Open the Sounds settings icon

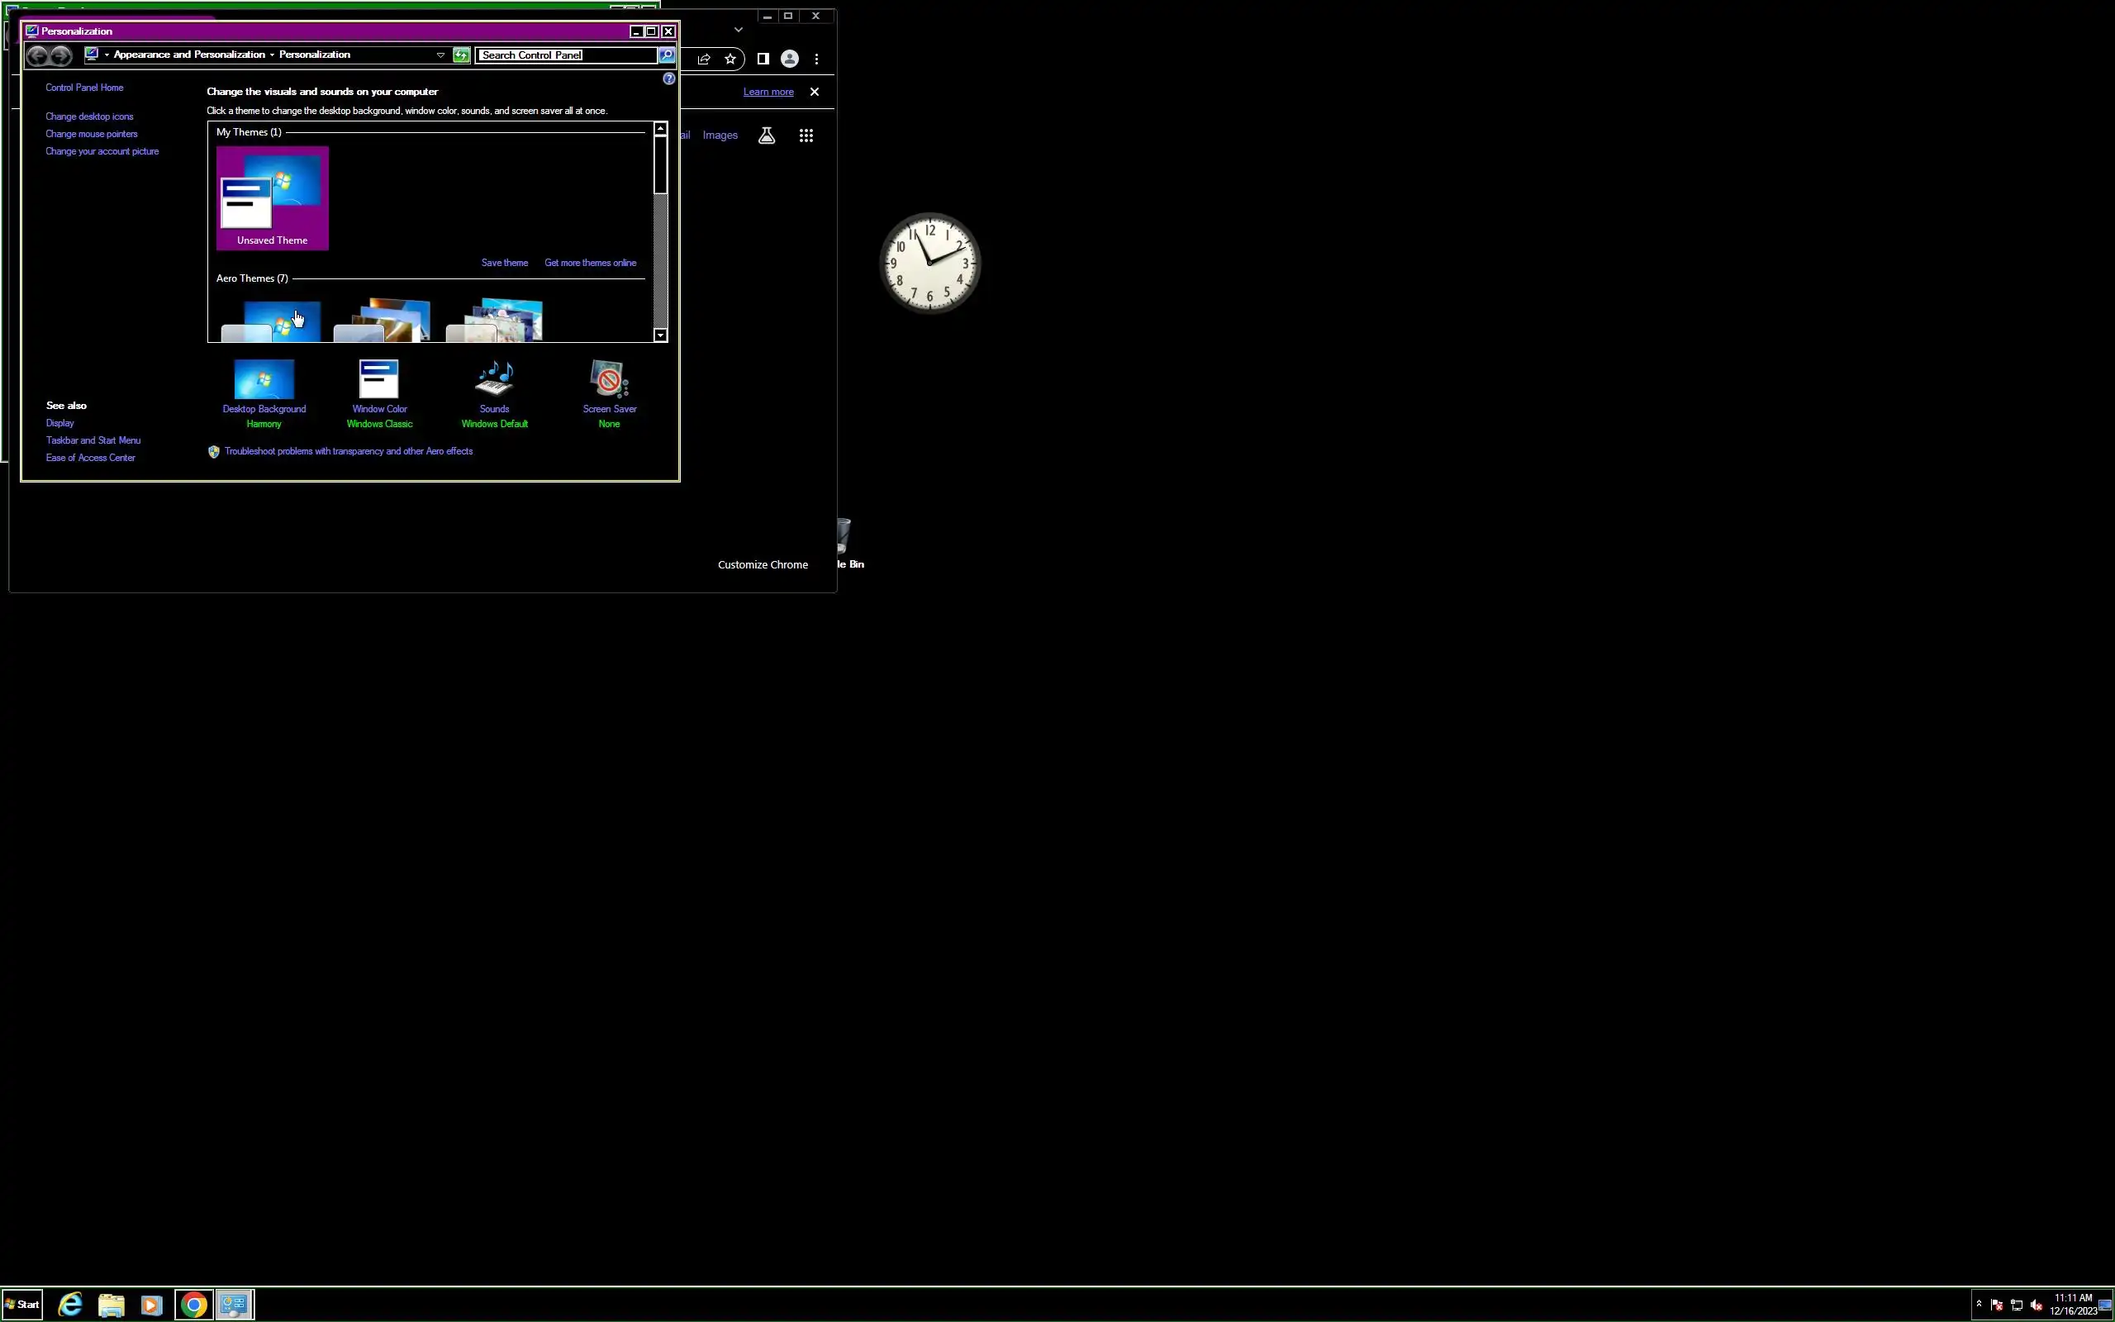494,379
